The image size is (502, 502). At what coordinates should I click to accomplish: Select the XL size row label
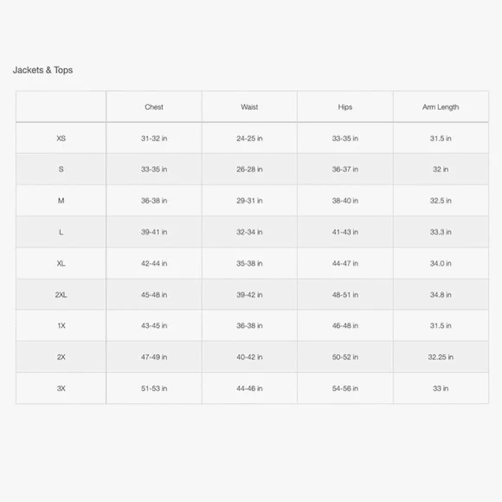point(61,263)
